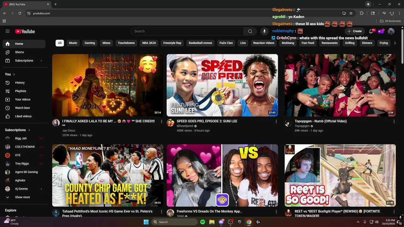Open the History sidebar icon
This screenshot has width=404, height=227.
pos(8,83)
